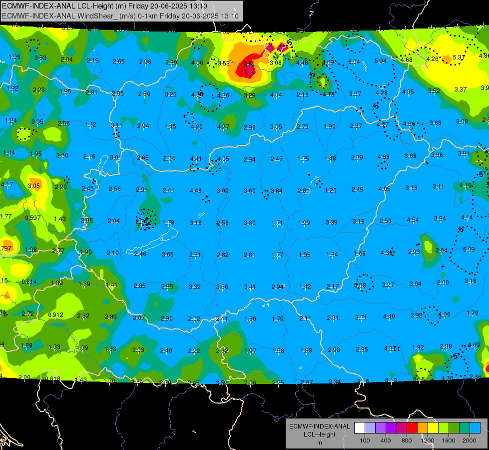Click the LCL-Height title line at top

point(104,6)
